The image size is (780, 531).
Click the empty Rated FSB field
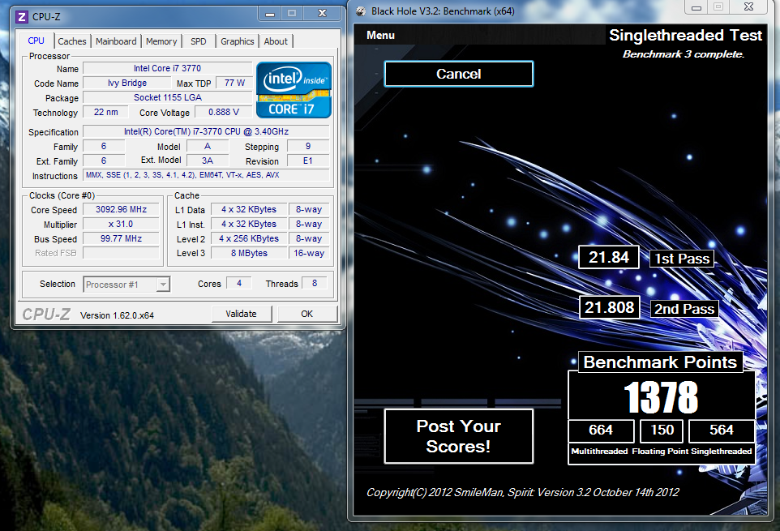point(122,253)
